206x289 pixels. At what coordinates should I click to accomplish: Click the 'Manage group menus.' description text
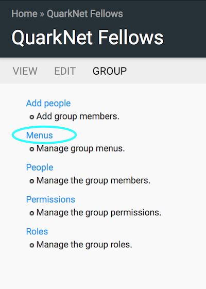pos(80,148)
